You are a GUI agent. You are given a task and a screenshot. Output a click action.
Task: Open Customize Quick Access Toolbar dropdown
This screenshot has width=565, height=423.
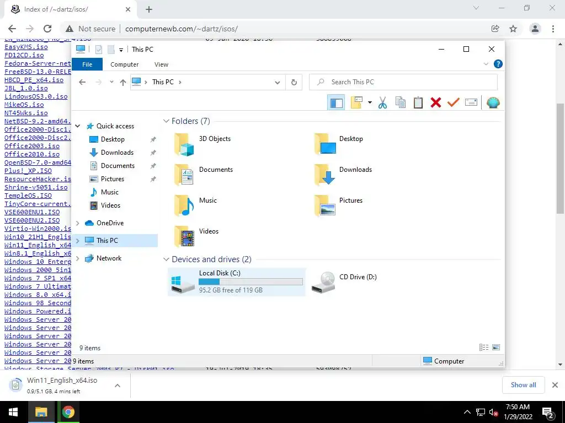click(x=121, y=50)
